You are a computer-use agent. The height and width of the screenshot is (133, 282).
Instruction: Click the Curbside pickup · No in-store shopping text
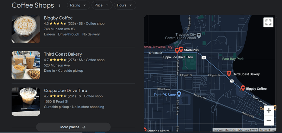coord(74,107)
